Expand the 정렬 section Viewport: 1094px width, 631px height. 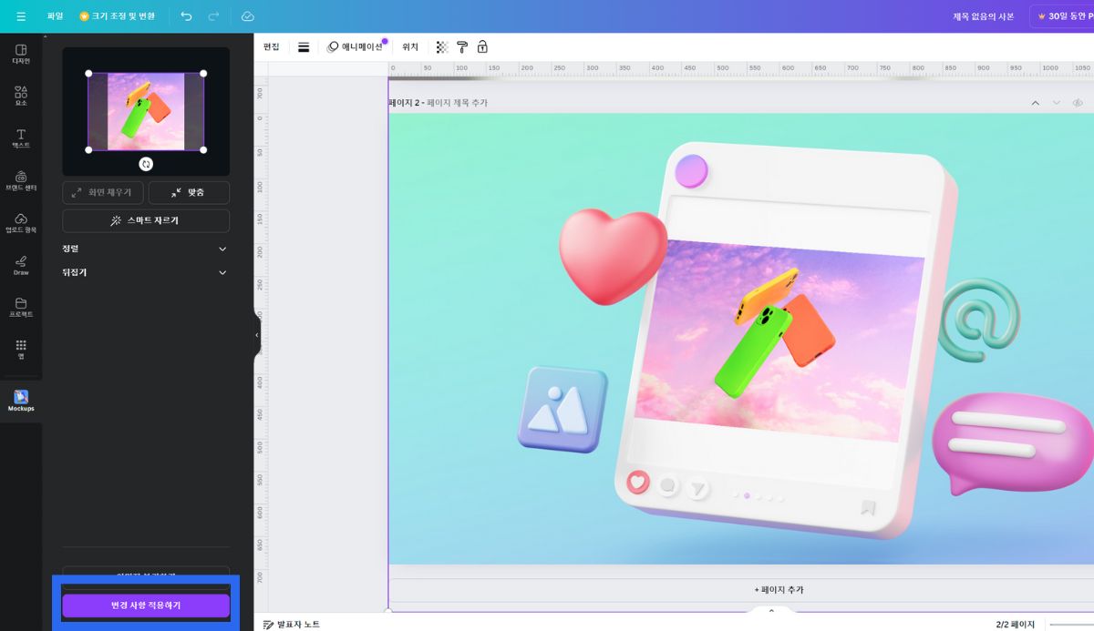145,249
